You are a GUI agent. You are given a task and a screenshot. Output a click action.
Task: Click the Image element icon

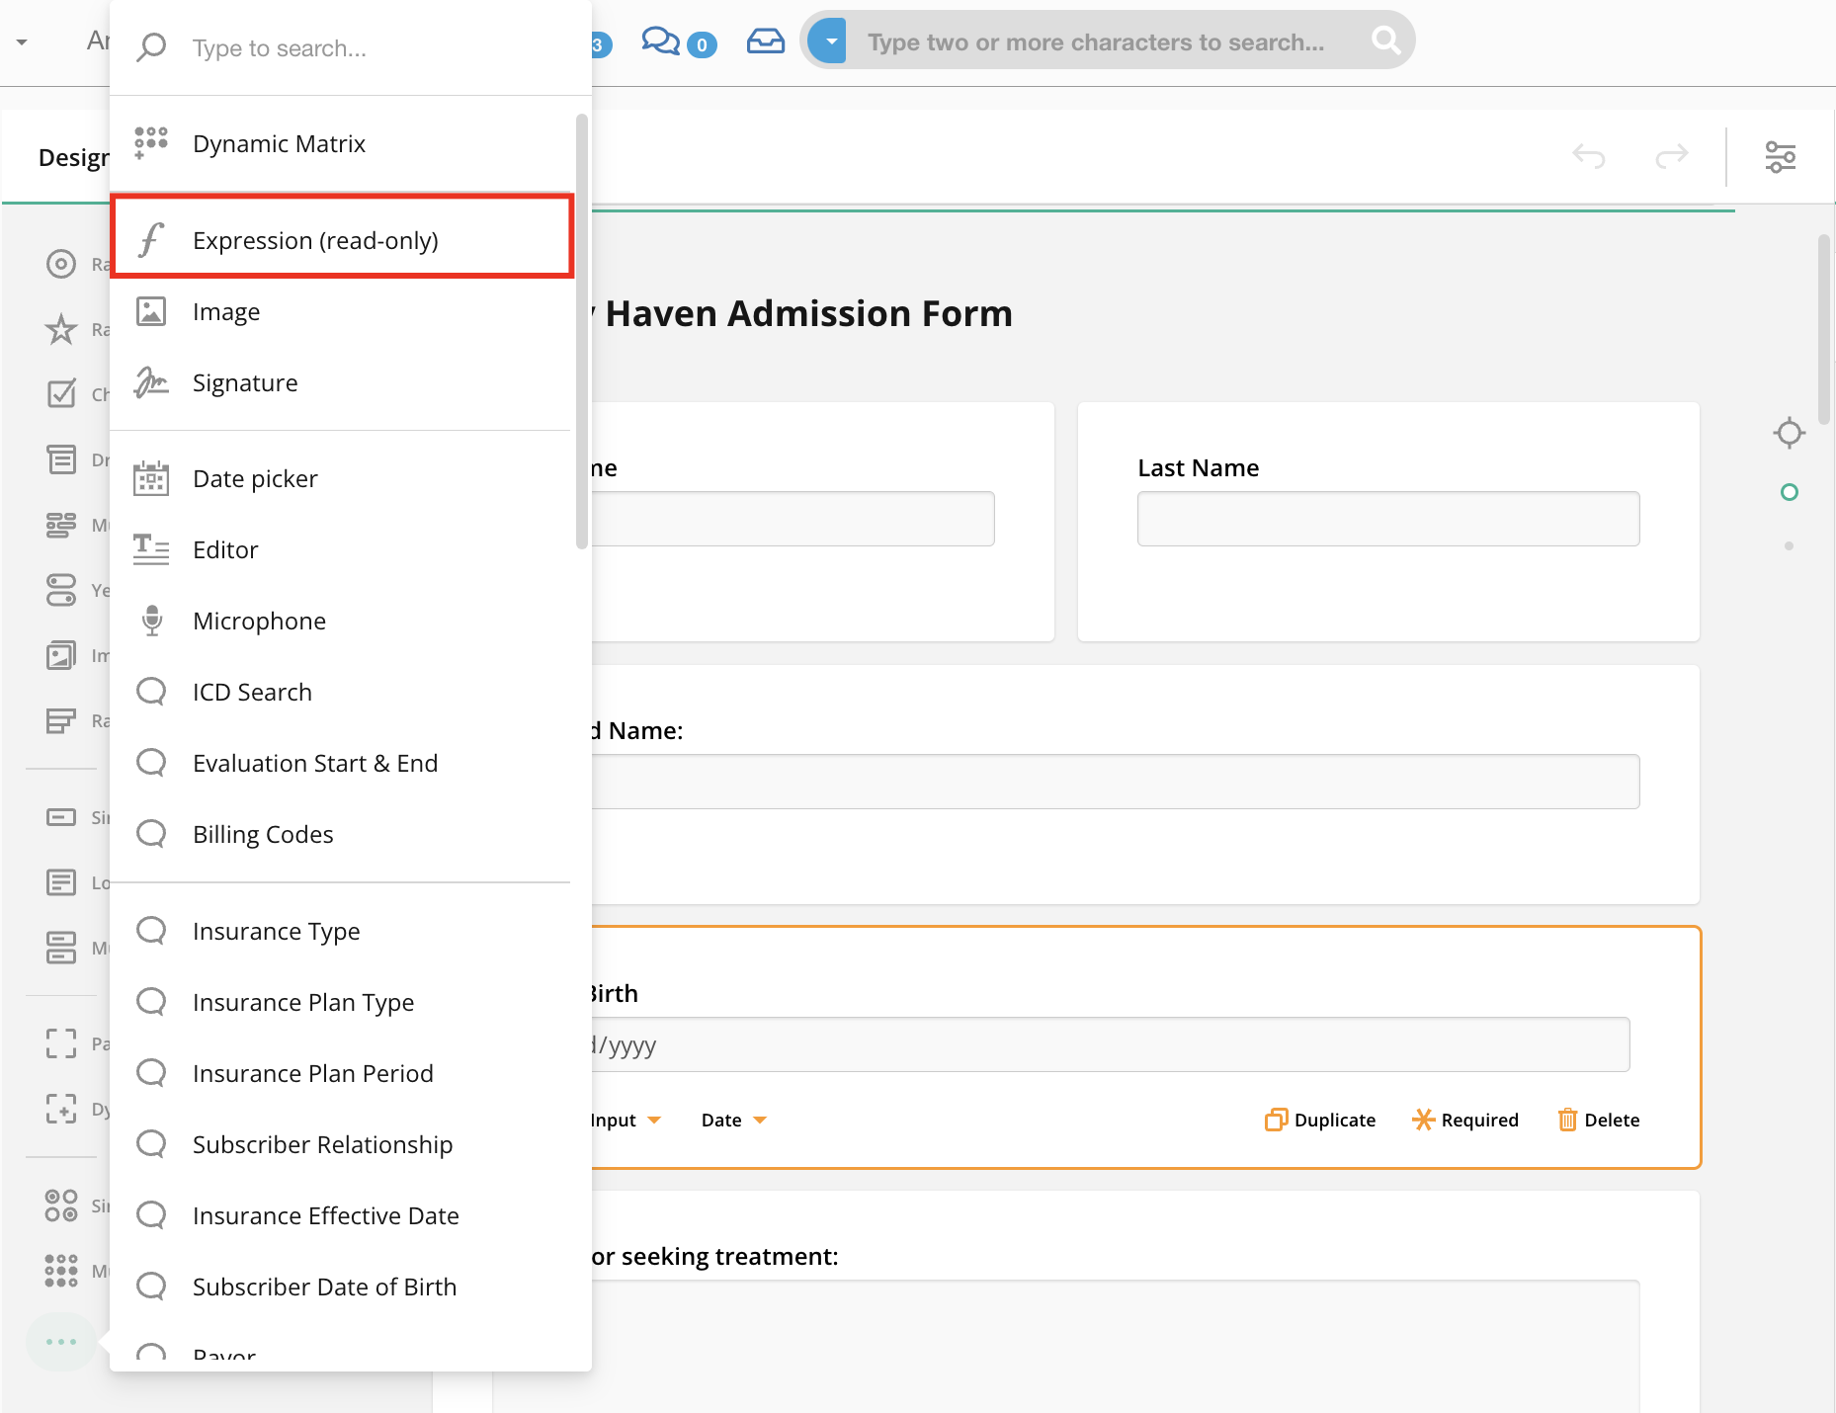click(151, 311)
